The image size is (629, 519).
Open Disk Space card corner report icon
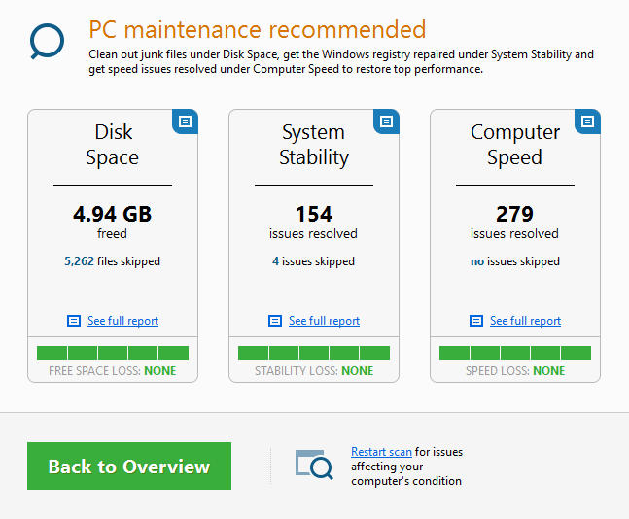click(185, 121)
